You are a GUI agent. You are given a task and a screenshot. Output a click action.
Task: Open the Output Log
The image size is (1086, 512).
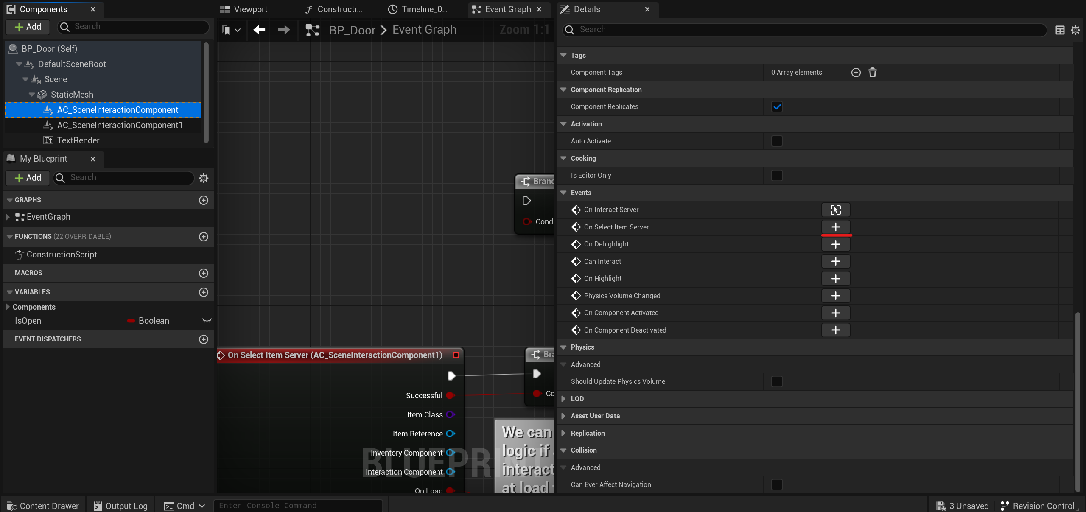click(121, 506)
